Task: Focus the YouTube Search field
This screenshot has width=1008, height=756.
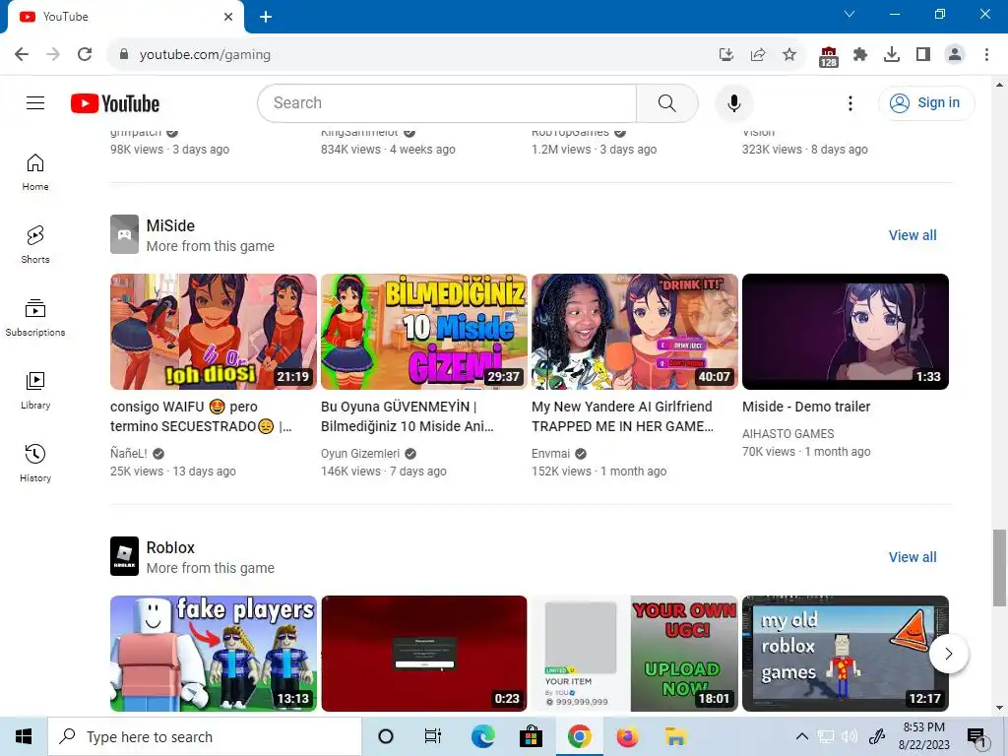Action: point(447,102)
